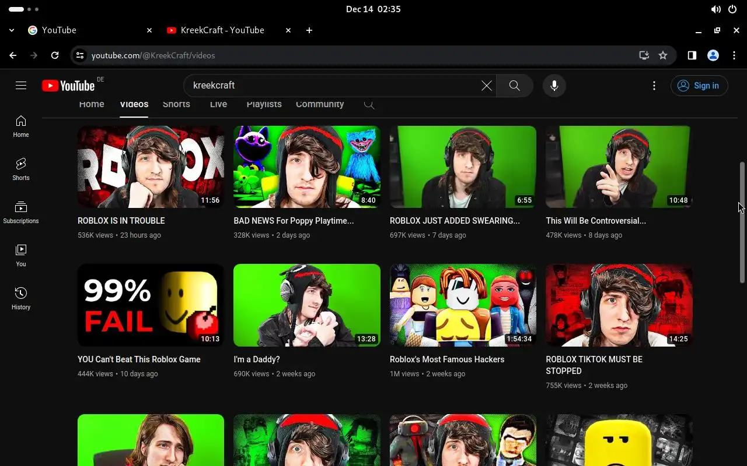Screen dimensions: 747x466
Task: Open the channel Community tab
Action: pyautogui.click(x=320, y=104)
